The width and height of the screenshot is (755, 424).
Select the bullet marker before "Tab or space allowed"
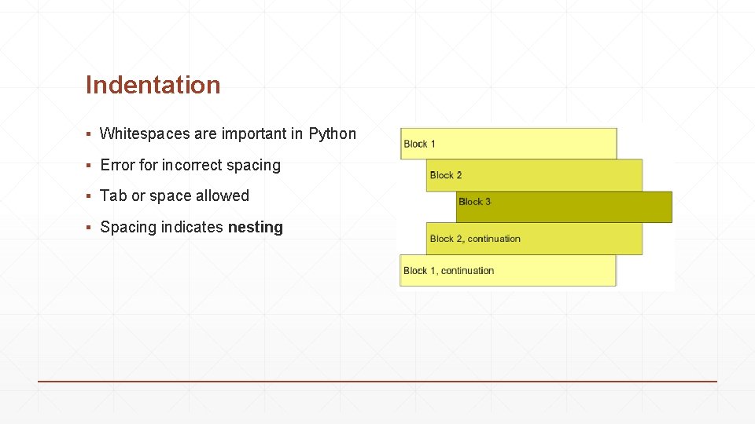(x=89, y=196)
